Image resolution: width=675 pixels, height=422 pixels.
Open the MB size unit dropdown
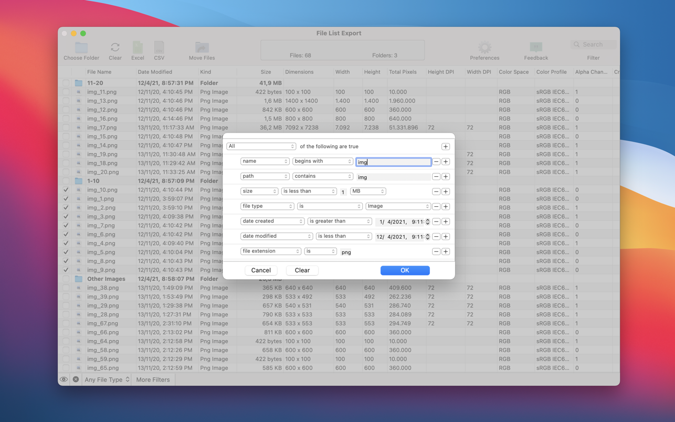click(x=368, y=191)
